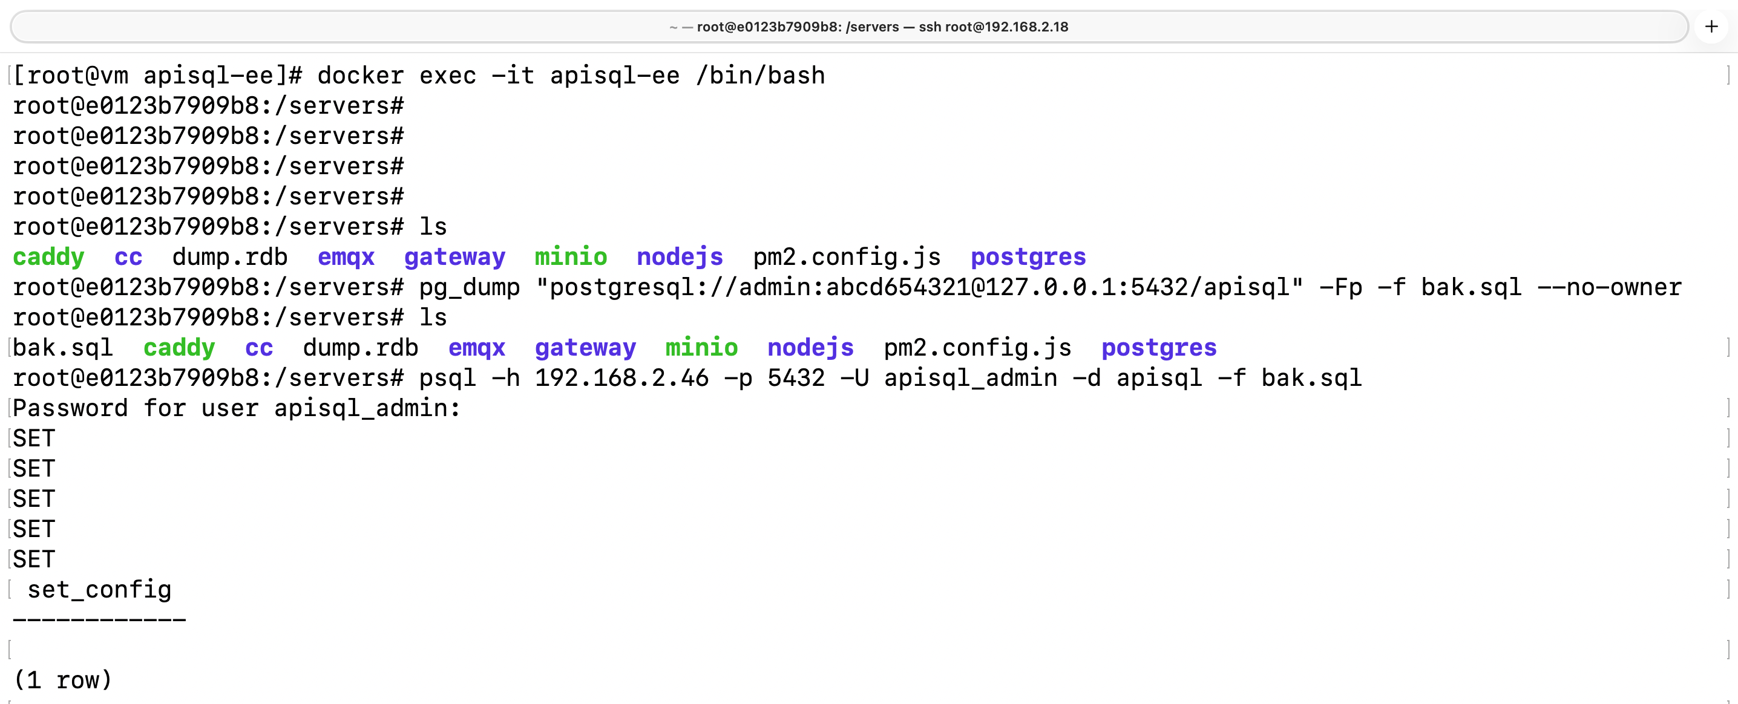
Task: Click the Password for user apisql_admin prompt
Action: (236, 409)
